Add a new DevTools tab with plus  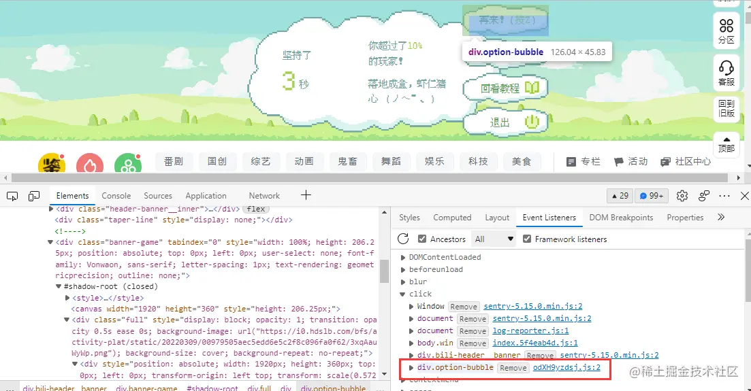[306, 194]
